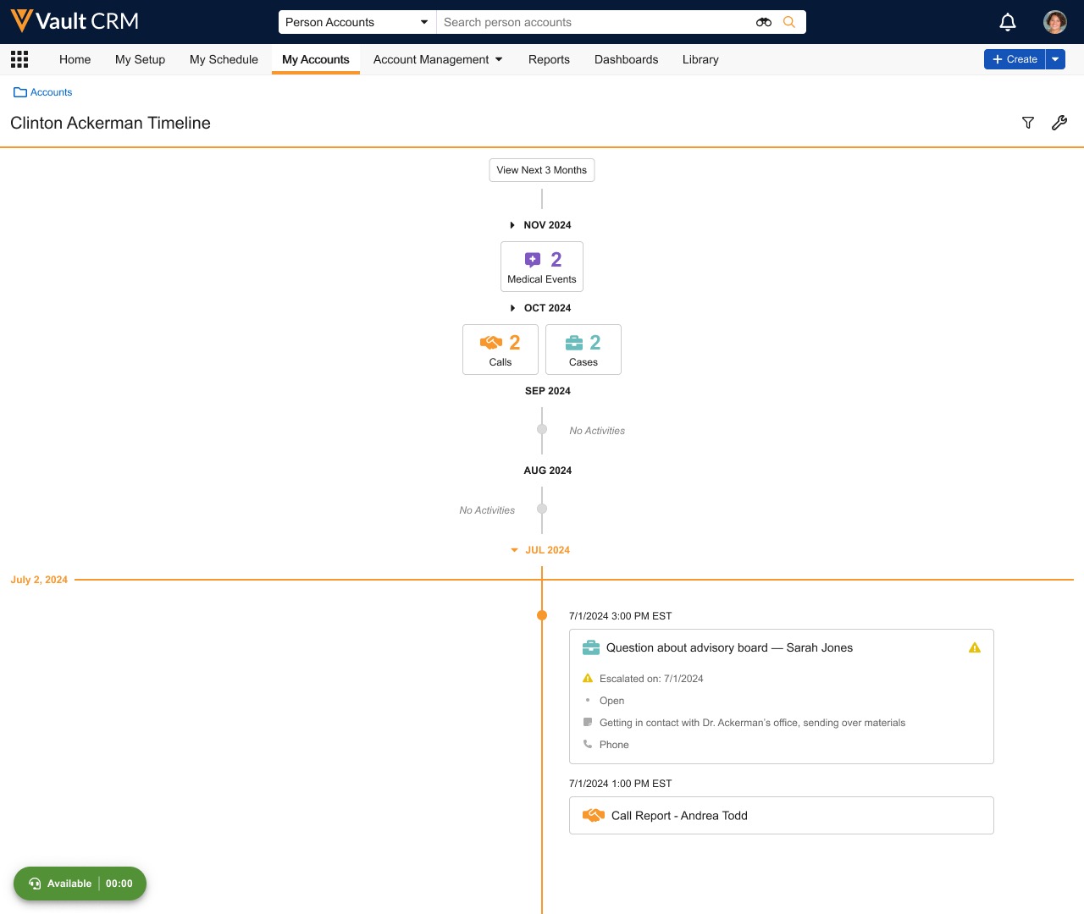Expand the OCT 2024 month section

coord(539,308)
